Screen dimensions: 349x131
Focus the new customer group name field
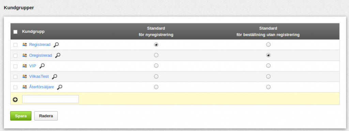tap(50, 99)
